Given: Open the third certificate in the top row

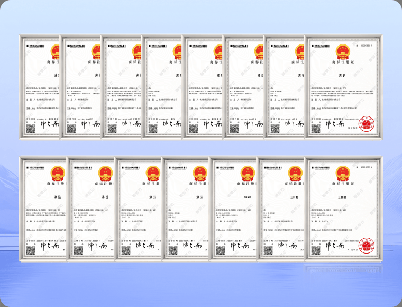Looking at the screenshot, I should click(x=121, y=87).
